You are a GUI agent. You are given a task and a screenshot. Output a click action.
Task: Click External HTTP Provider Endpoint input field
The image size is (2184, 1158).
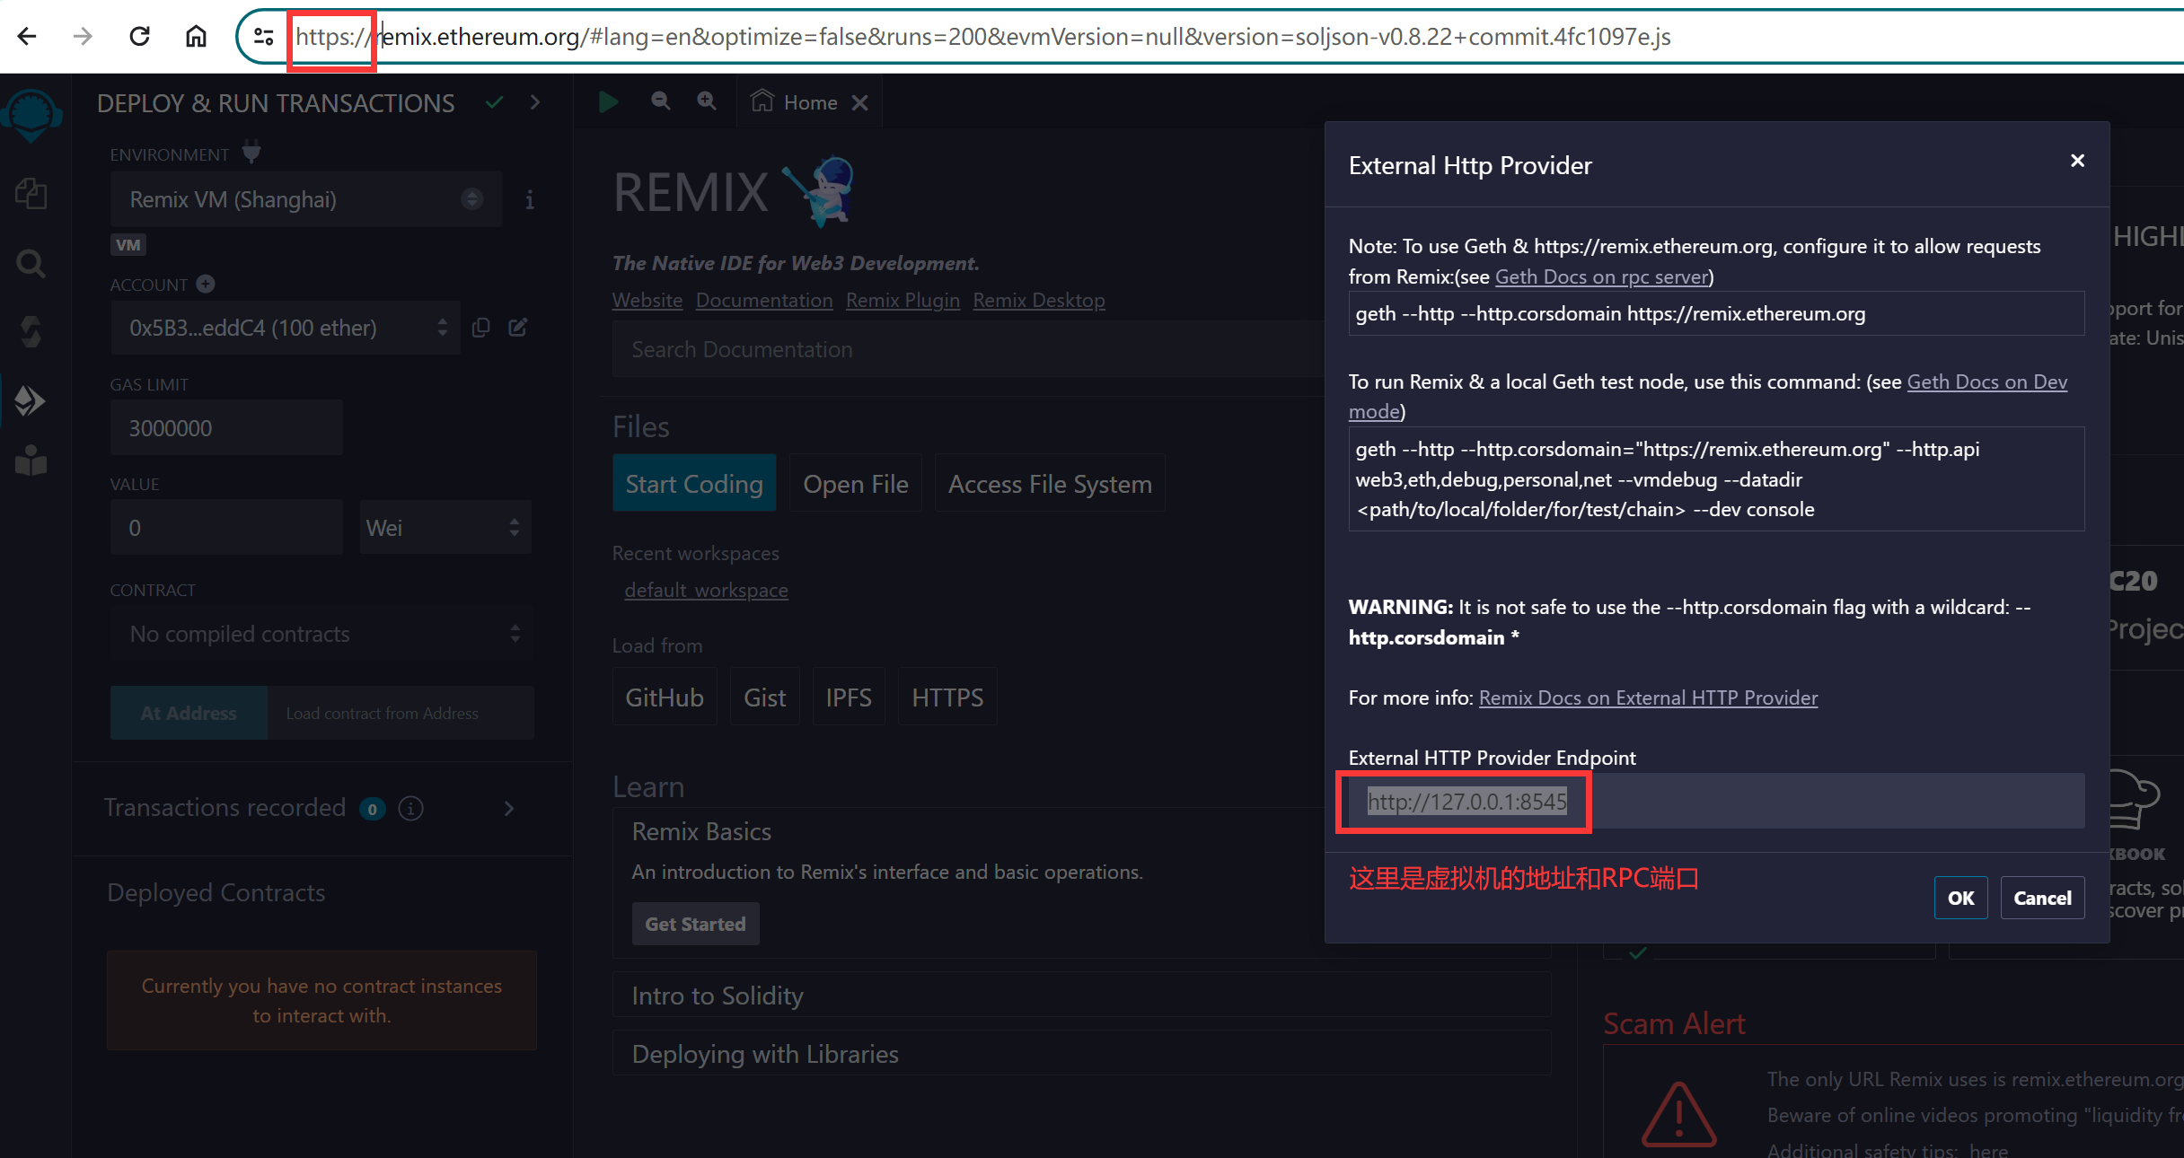pyautogui.click(x=1716, y=801)
